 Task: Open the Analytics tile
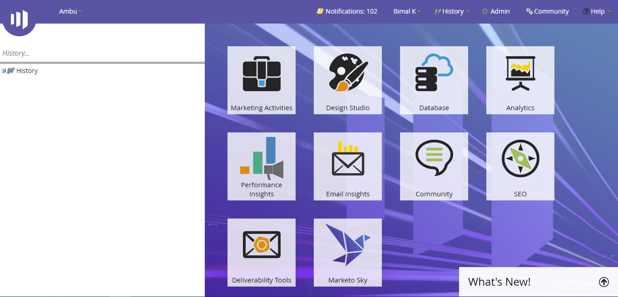point(520,80)
